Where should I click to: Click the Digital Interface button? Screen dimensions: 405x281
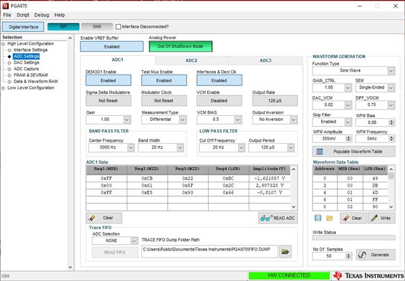[23, 27]
